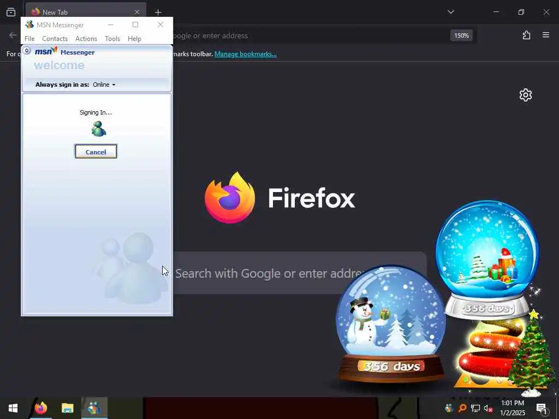Open the network status tray icon

pyautogui.click(x=475, y=408)
